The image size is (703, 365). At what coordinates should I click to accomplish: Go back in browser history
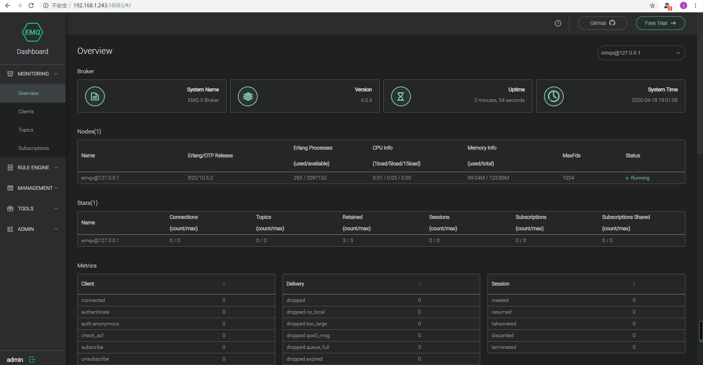click(7, 5)
